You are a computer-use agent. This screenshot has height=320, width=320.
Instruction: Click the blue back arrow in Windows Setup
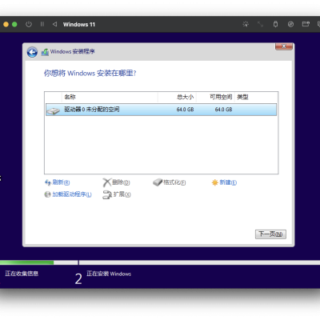tap(32, 52)
